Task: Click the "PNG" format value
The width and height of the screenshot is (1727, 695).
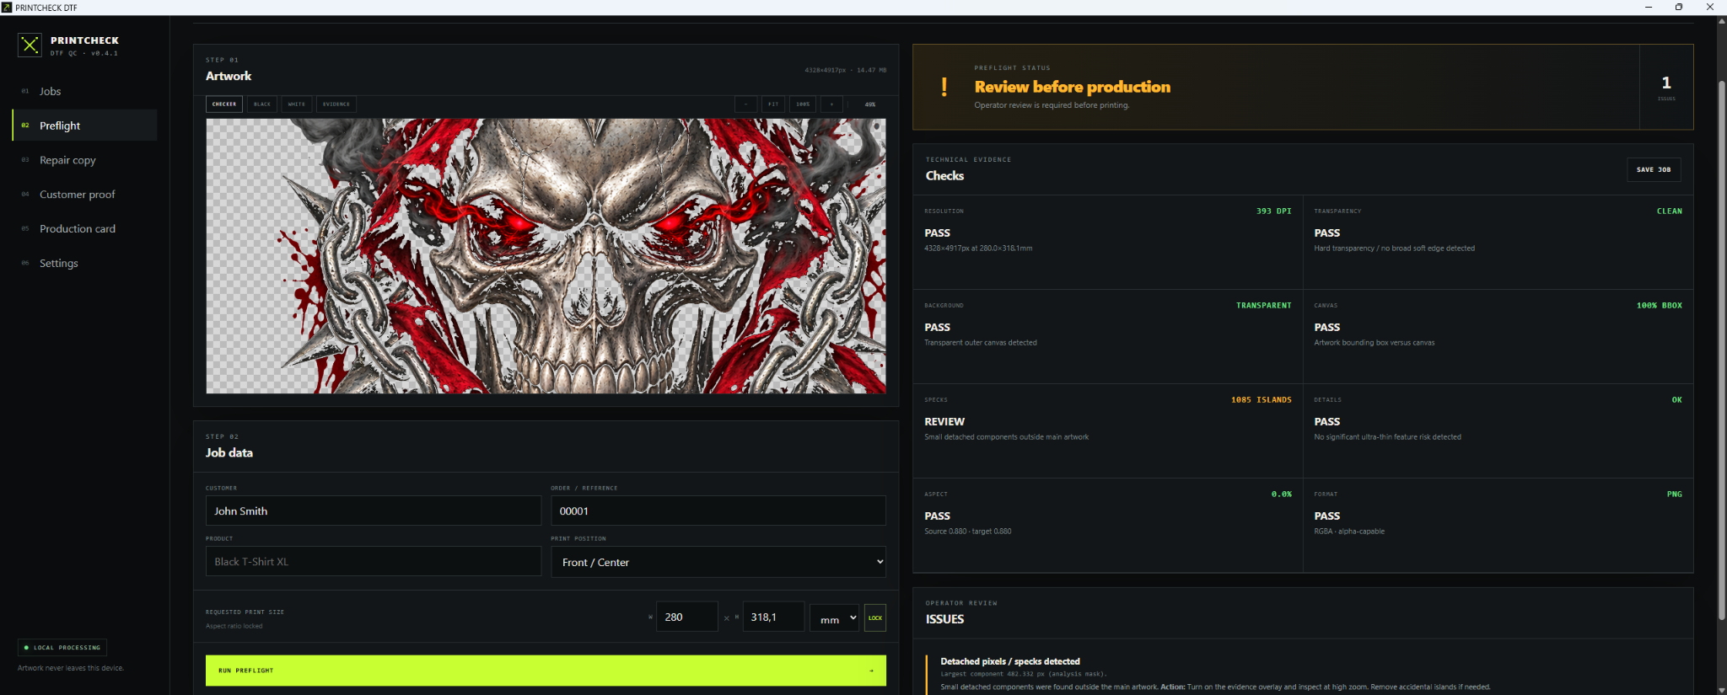Action: (x=1674, y=495)
